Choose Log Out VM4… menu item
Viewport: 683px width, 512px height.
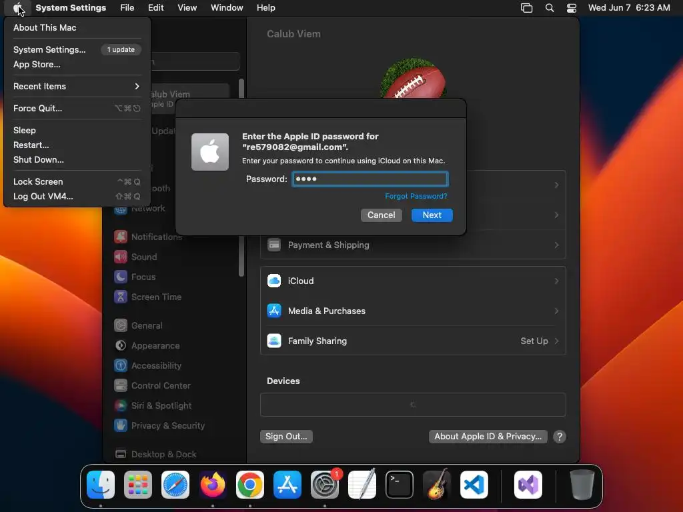point(77,196)
